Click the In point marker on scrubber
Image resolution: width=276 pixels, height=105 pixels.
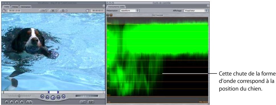pos(49,92)
